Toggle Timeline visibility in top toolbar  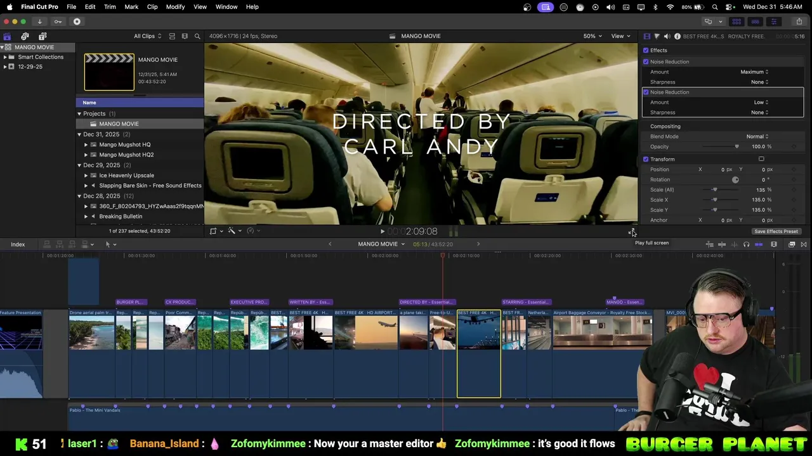click(755, 22)
